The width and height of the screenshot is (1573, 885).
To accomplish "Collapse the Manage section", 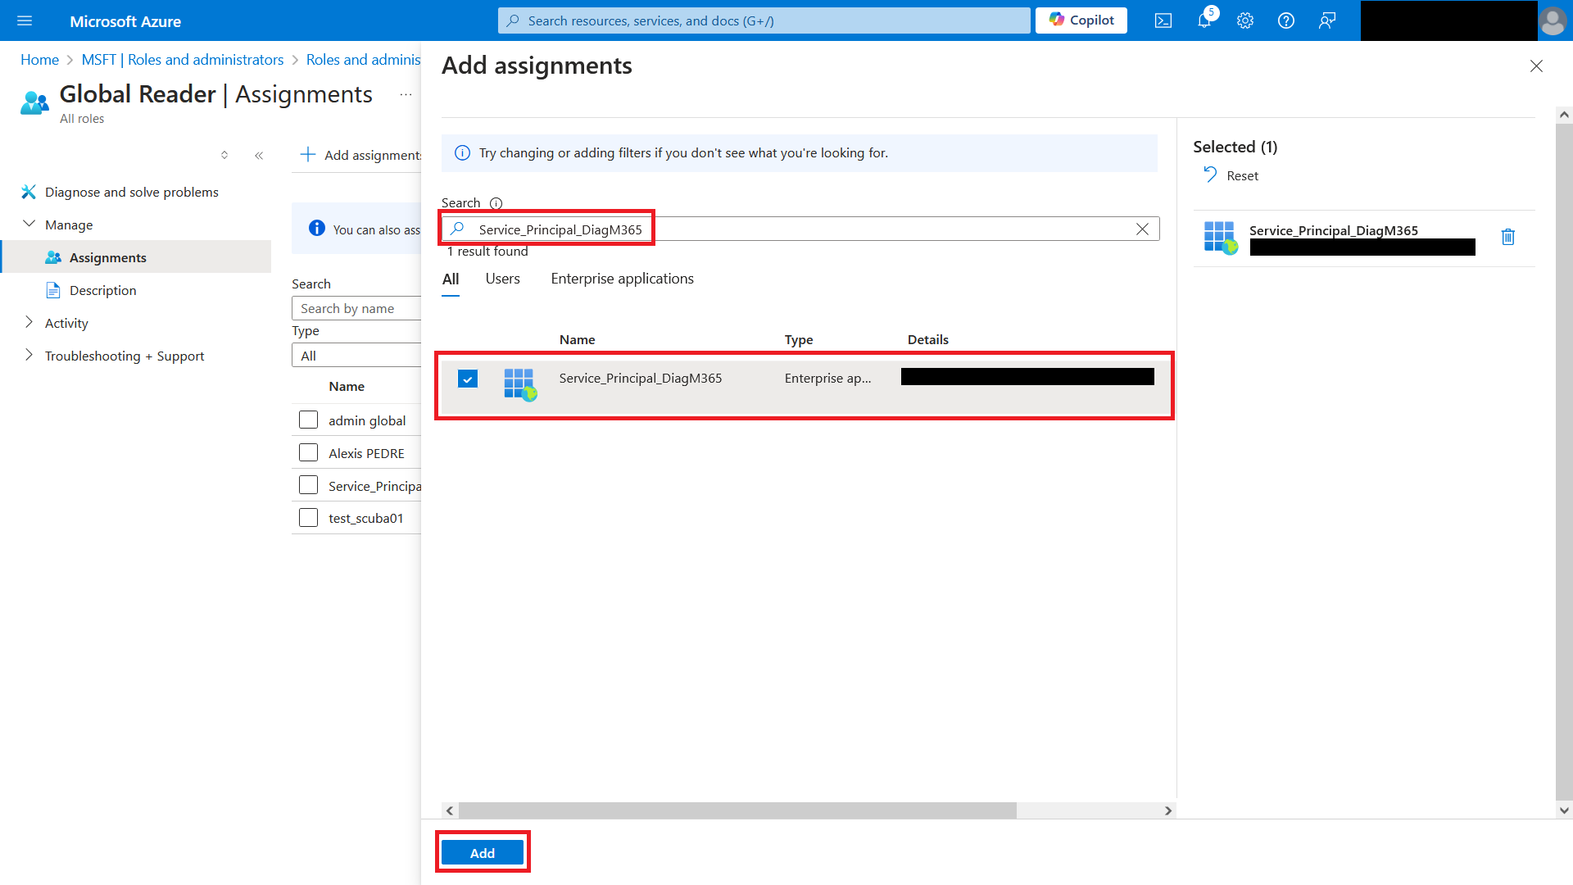I will coord(29,225).
